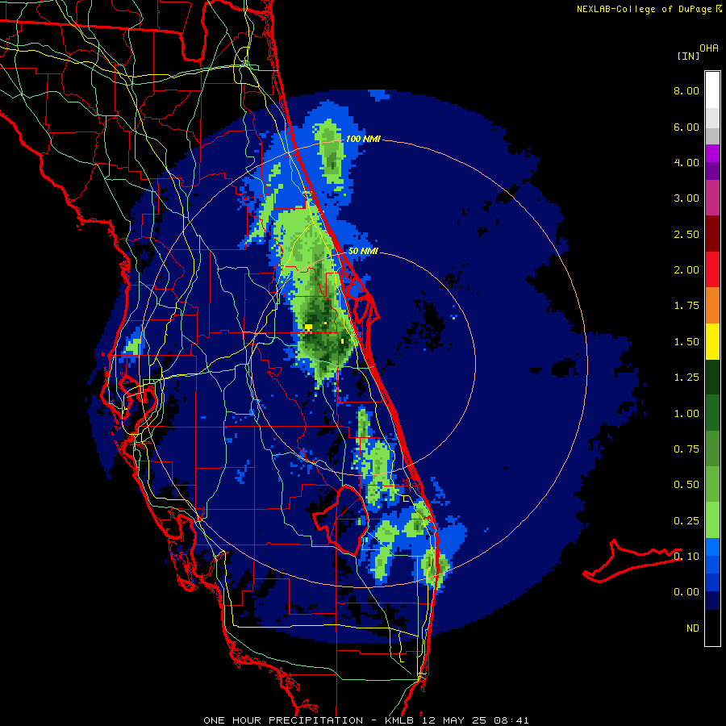Click the yellow heavy-rain pixel cluster on map
726x726 pixels.
(x=308, y=328)
